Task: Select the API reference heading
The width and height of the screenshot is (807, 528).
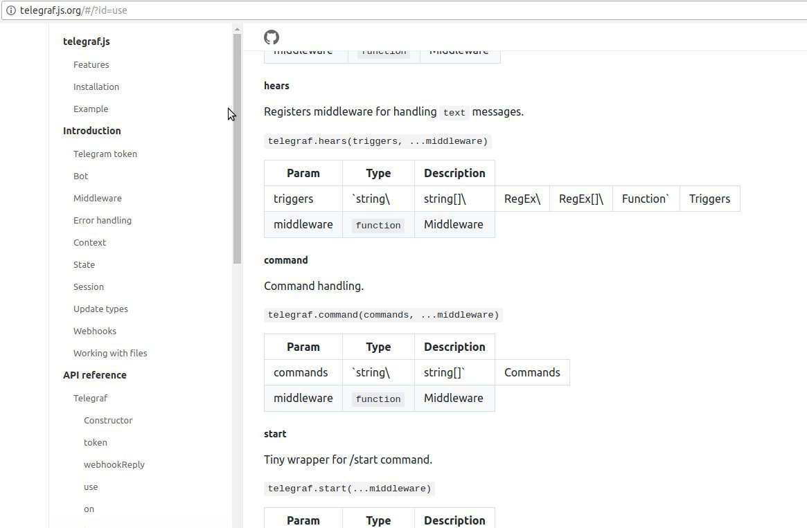Action: coord(95,375)
